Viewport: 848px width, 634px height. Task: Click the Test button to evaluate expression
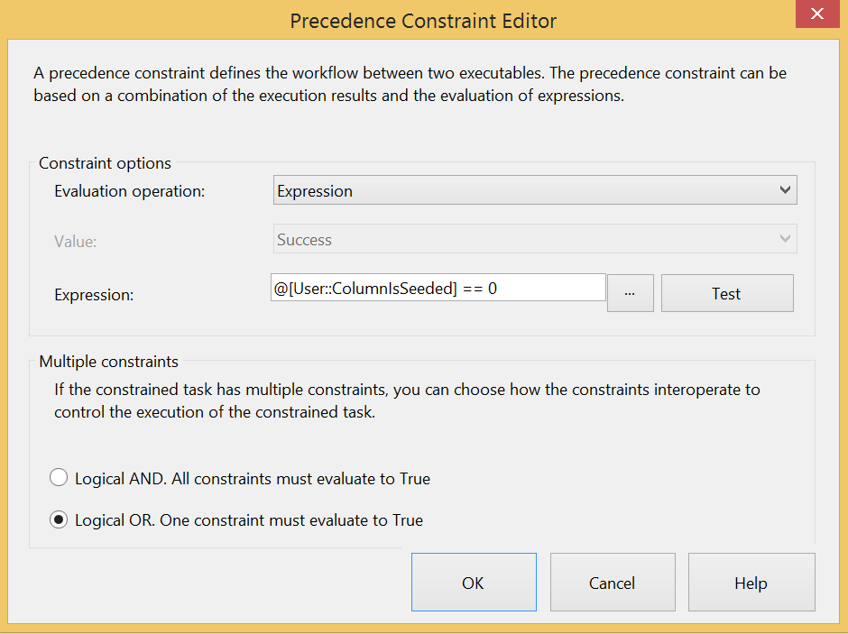pyautogui.click(x=726, y=294)
